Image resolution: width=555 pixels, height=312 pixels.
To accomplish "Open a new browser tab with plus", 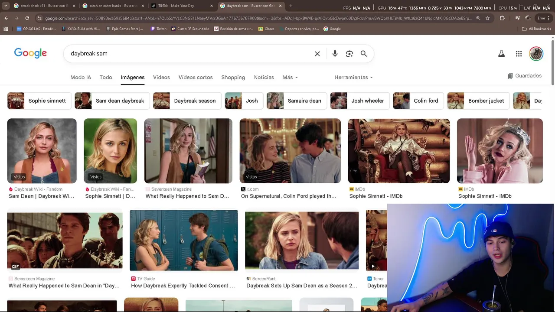I will click(x=291, y=6).
